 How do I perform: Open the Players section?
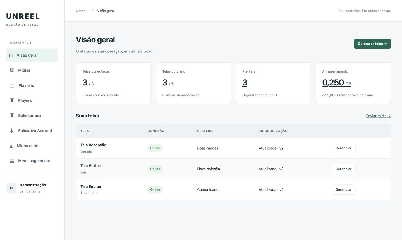click(32, 100)
